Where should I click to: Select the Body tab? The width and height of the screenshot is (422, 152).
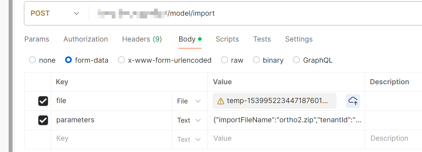pos(190,39)
